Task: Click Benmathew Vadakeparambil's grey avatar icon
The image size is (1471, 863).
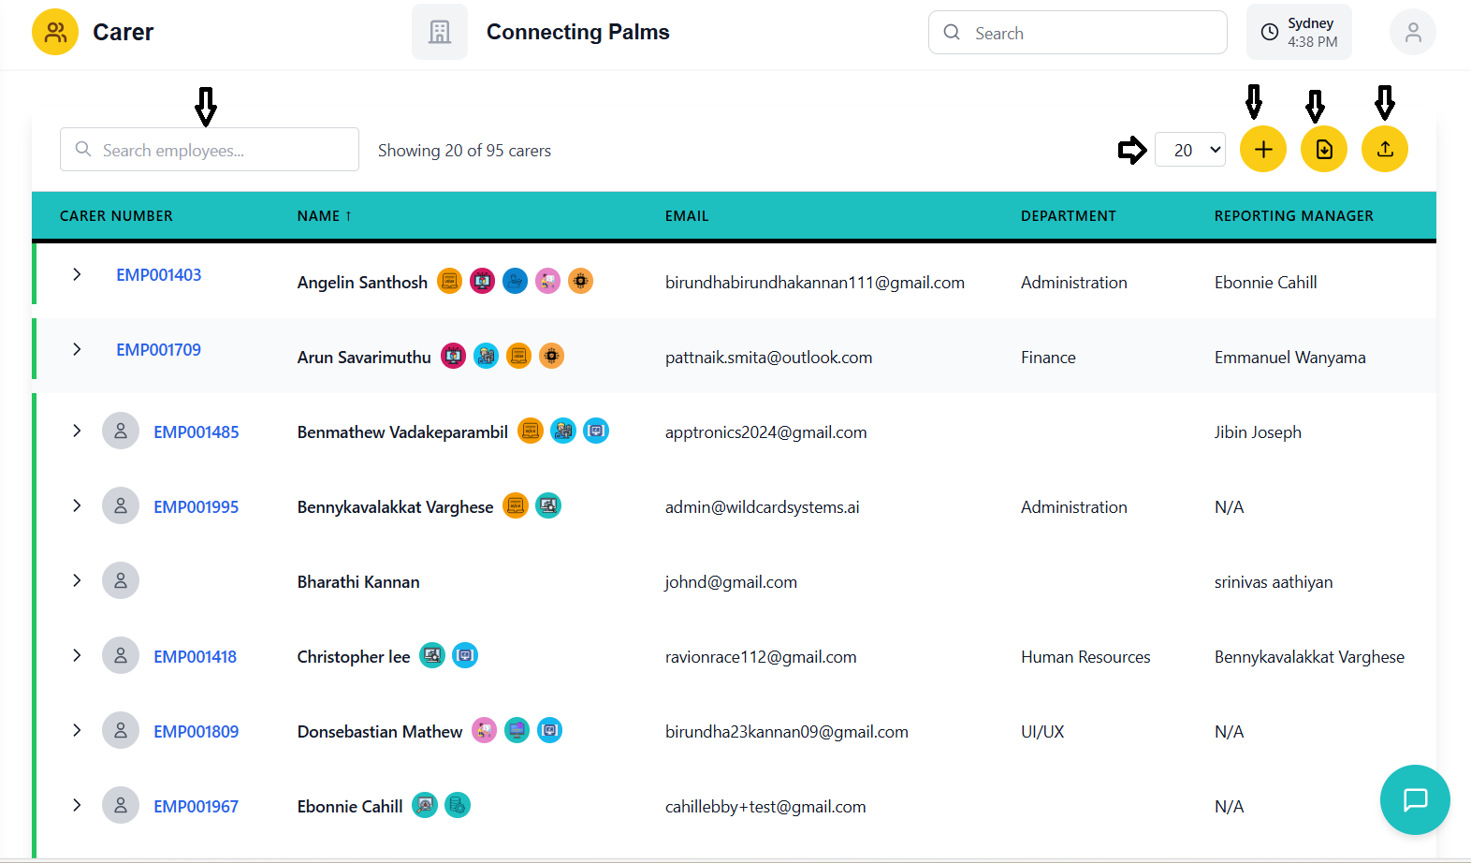Action: (x=121, y=431)
